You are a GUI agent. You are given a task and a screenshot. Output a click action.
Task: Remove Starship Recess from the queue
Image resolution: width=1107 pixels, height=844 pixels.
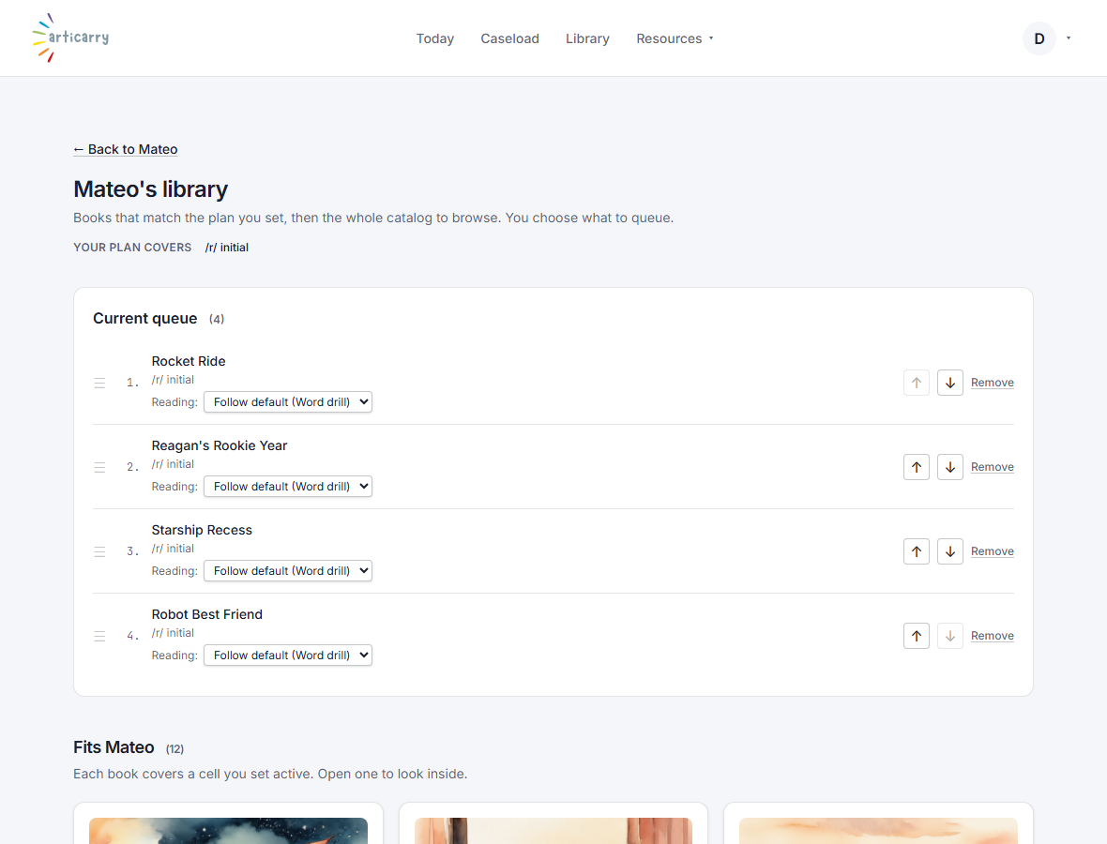tap(992, 551)
